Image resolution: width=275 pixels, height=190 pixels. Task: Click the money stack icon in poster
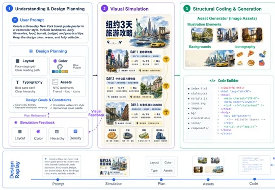tap(144, 136)
